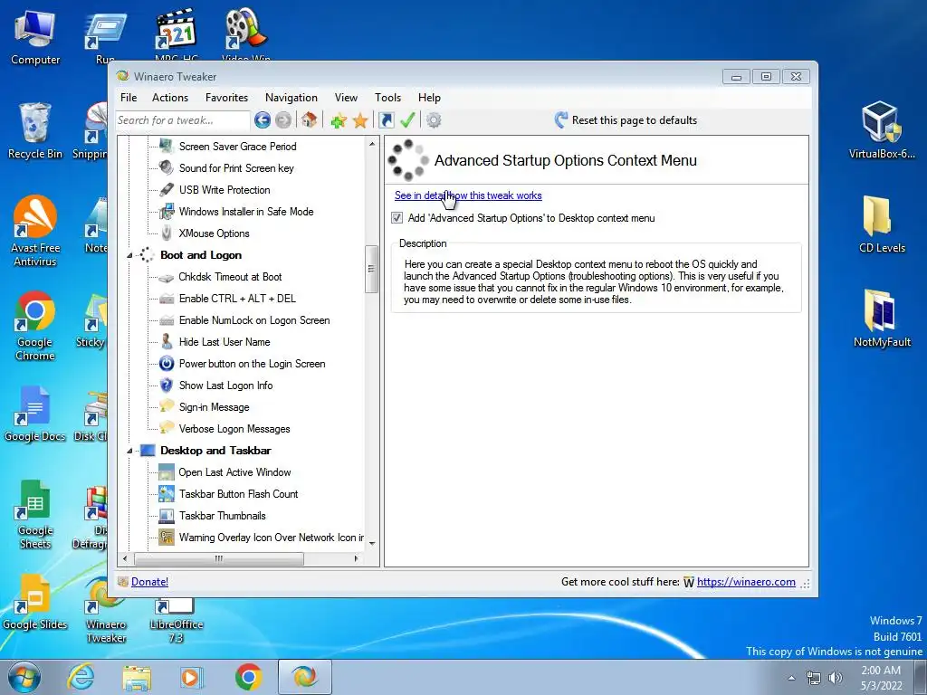Open XMouse Options tweak
Screen dimensions: 927x695
coord(214,233)
